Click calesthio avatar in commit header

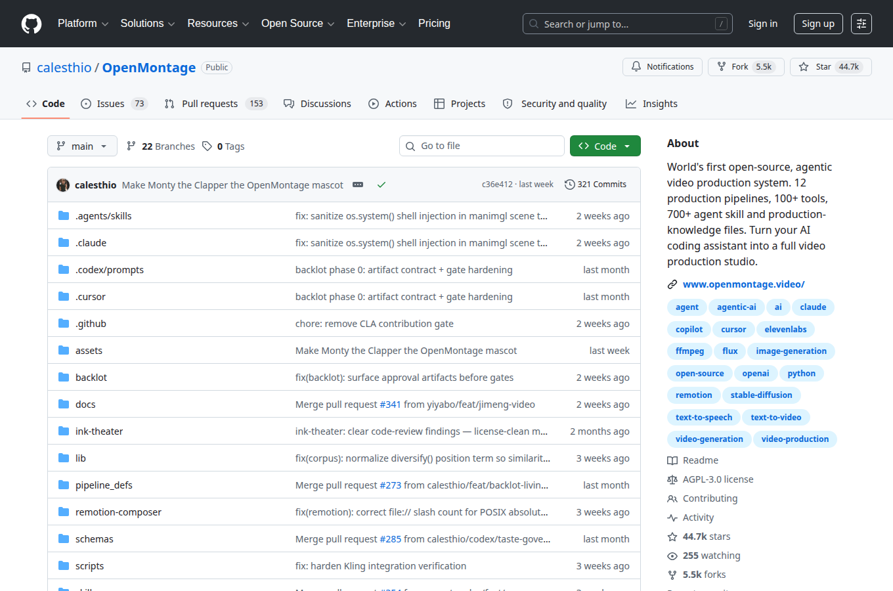(63, 185)
